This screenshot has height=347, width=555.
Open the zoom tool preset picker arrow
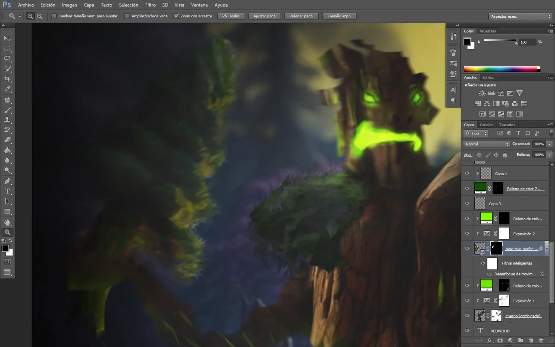20,16
